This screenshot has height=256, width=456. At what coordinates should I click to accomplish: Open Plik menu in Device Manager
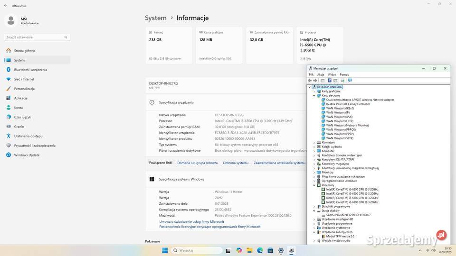tap(311, 74)
